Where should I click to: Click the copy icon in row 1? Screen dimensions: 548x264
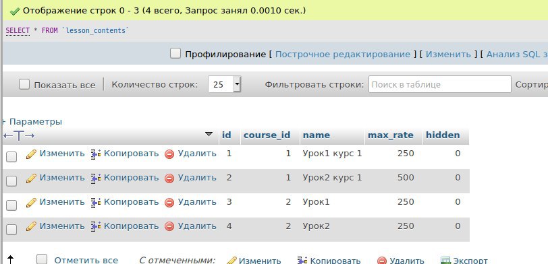96,154
